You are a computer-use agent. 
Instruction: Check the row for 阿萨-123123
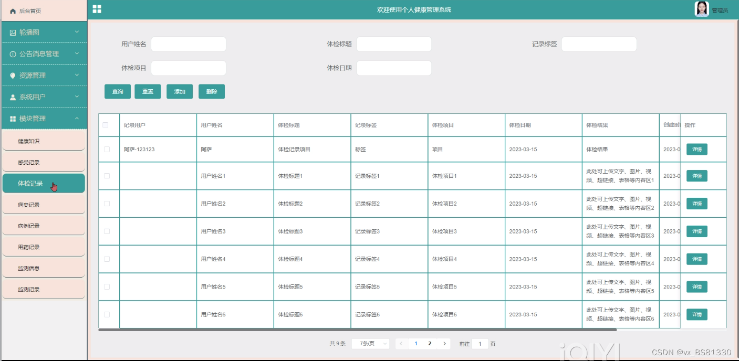[x=107, y=149]
